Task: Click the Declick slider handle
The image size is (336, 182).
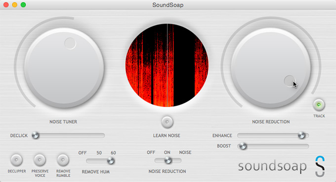Action: [x=36, y=136]
